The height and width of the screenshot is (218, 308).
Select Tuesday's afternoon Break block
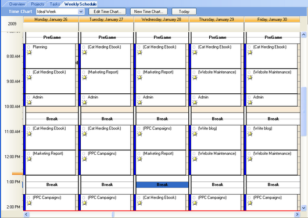click(x=107, y=185)
